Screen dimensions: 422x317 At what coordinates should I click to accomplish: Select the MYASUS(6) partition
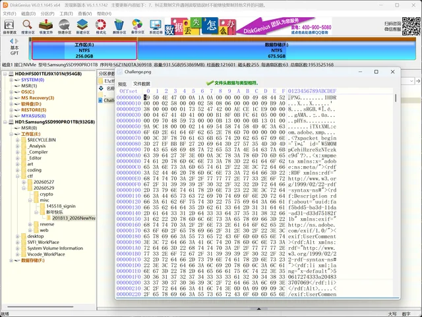click(x=34, y=116)
